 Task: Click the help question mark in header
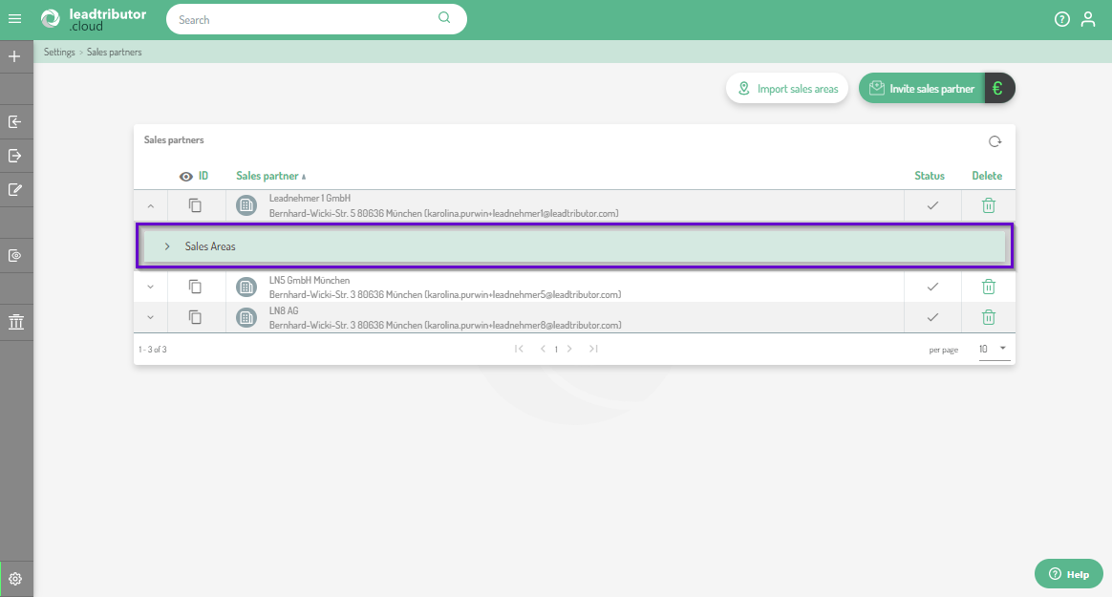(1061, 19)
